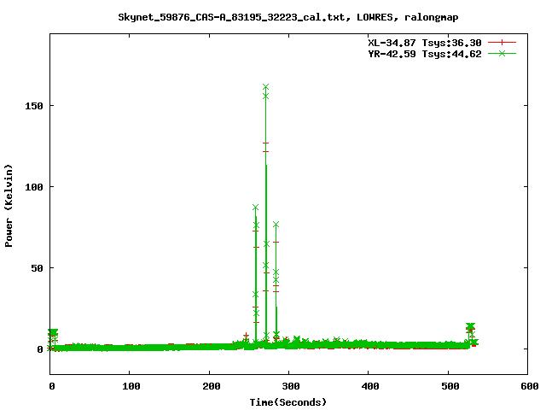Screen dimensions: 546x410
Task: Click the 0 tick label on the x-axis
Action: pos(52,386)
